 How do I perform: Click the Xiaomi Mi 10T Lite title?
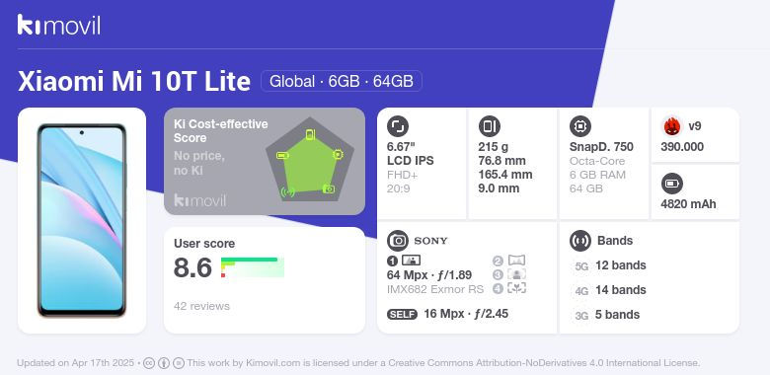tap(134, 82)
